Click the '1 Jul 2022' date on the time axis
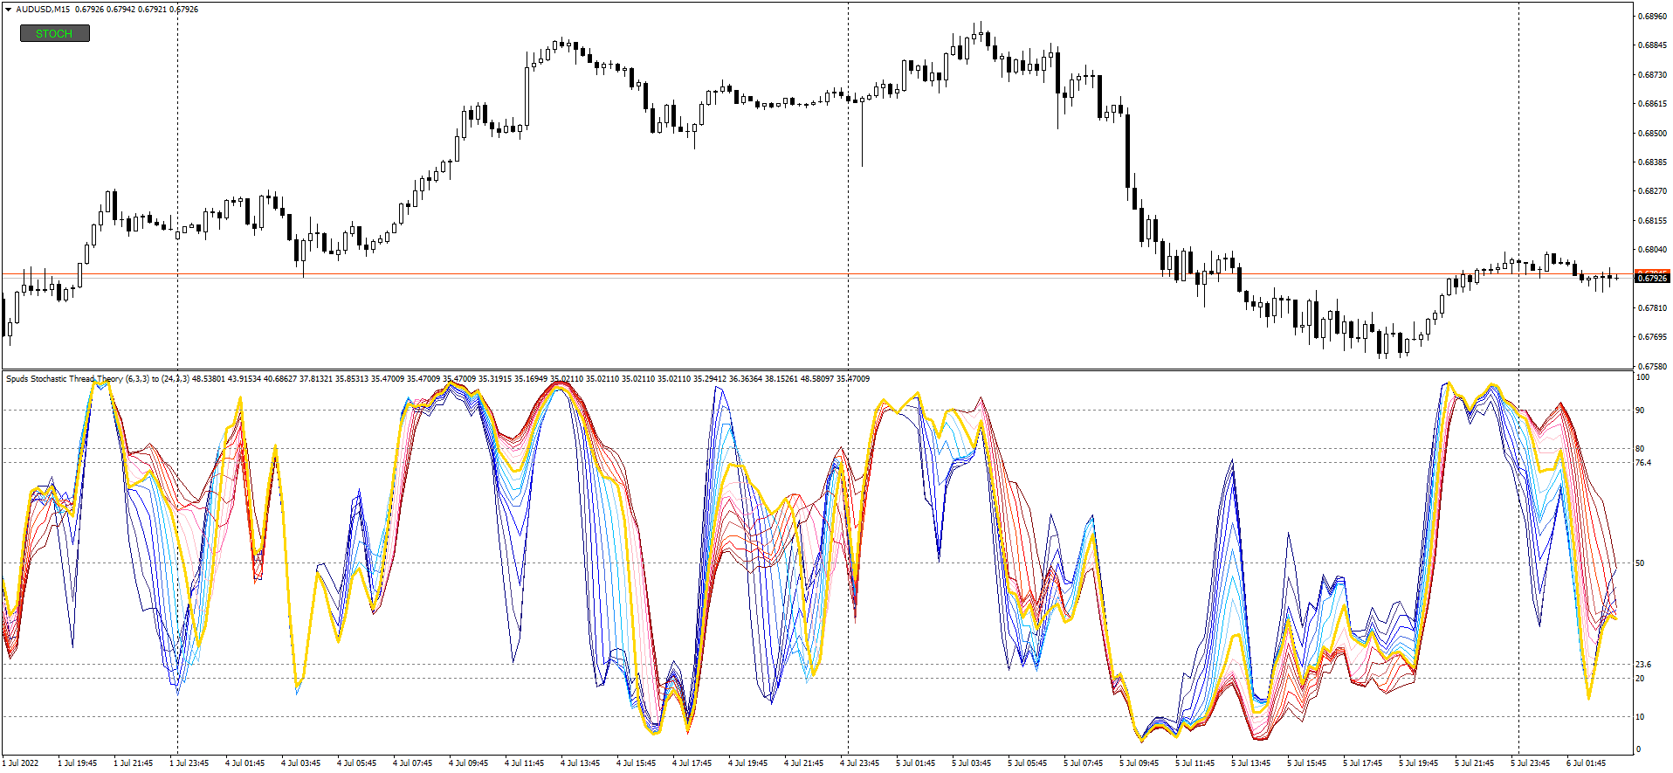The height and width of the screenshot is (773, 1673). pyautogui.click(x=20, y=763)
